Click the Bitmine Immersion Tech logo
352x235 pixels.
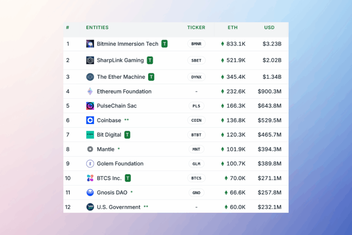90,44
